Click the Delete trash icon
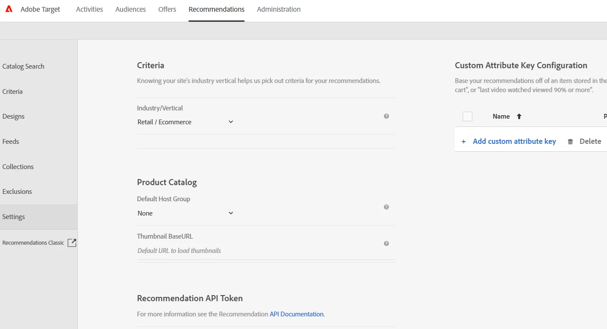 [x=571, y=142]
